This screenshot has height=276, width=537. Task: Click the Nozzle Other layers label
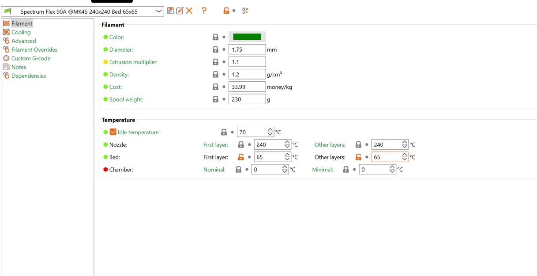330,144
